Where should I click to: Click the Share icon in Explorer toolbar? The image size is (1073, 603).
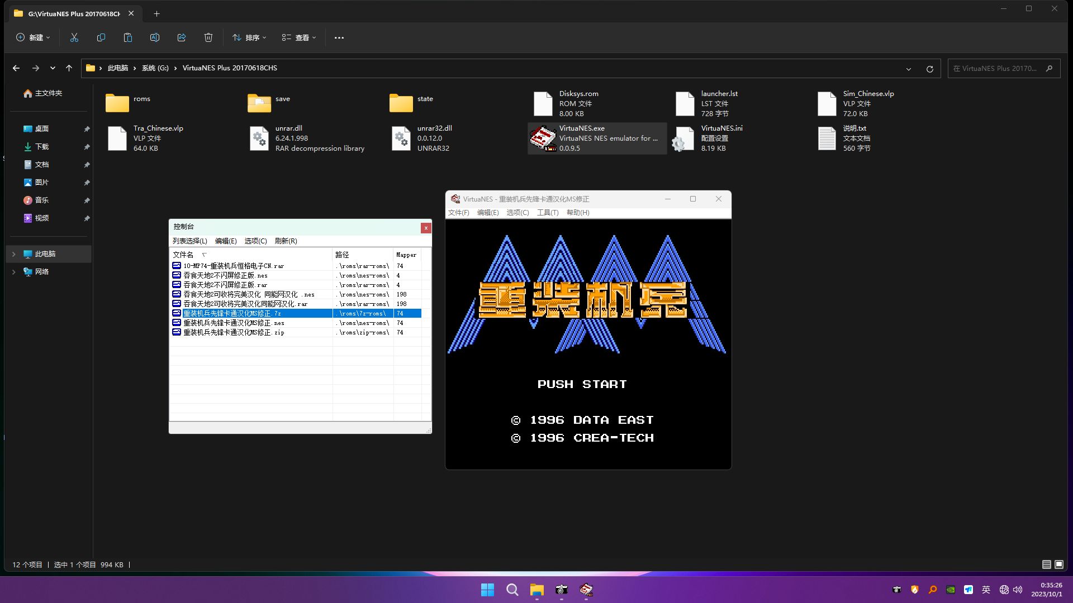[182, 37]
